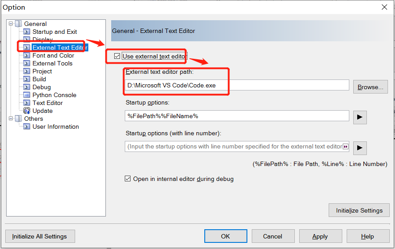Click the Initialize Settings button
395x249 pixels.
tap(359, 210)
